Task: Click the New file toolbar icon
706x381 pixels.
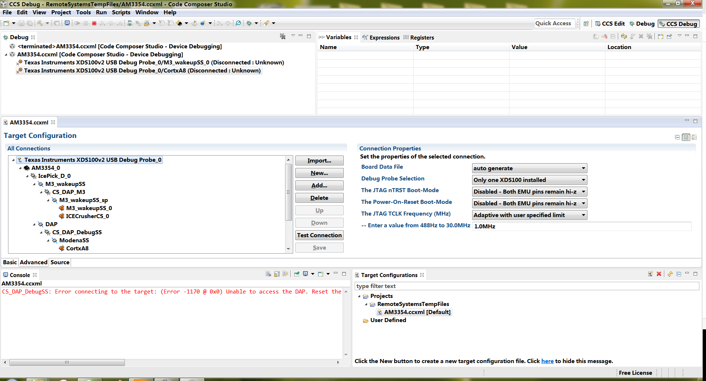Action: tap(6, 23)
